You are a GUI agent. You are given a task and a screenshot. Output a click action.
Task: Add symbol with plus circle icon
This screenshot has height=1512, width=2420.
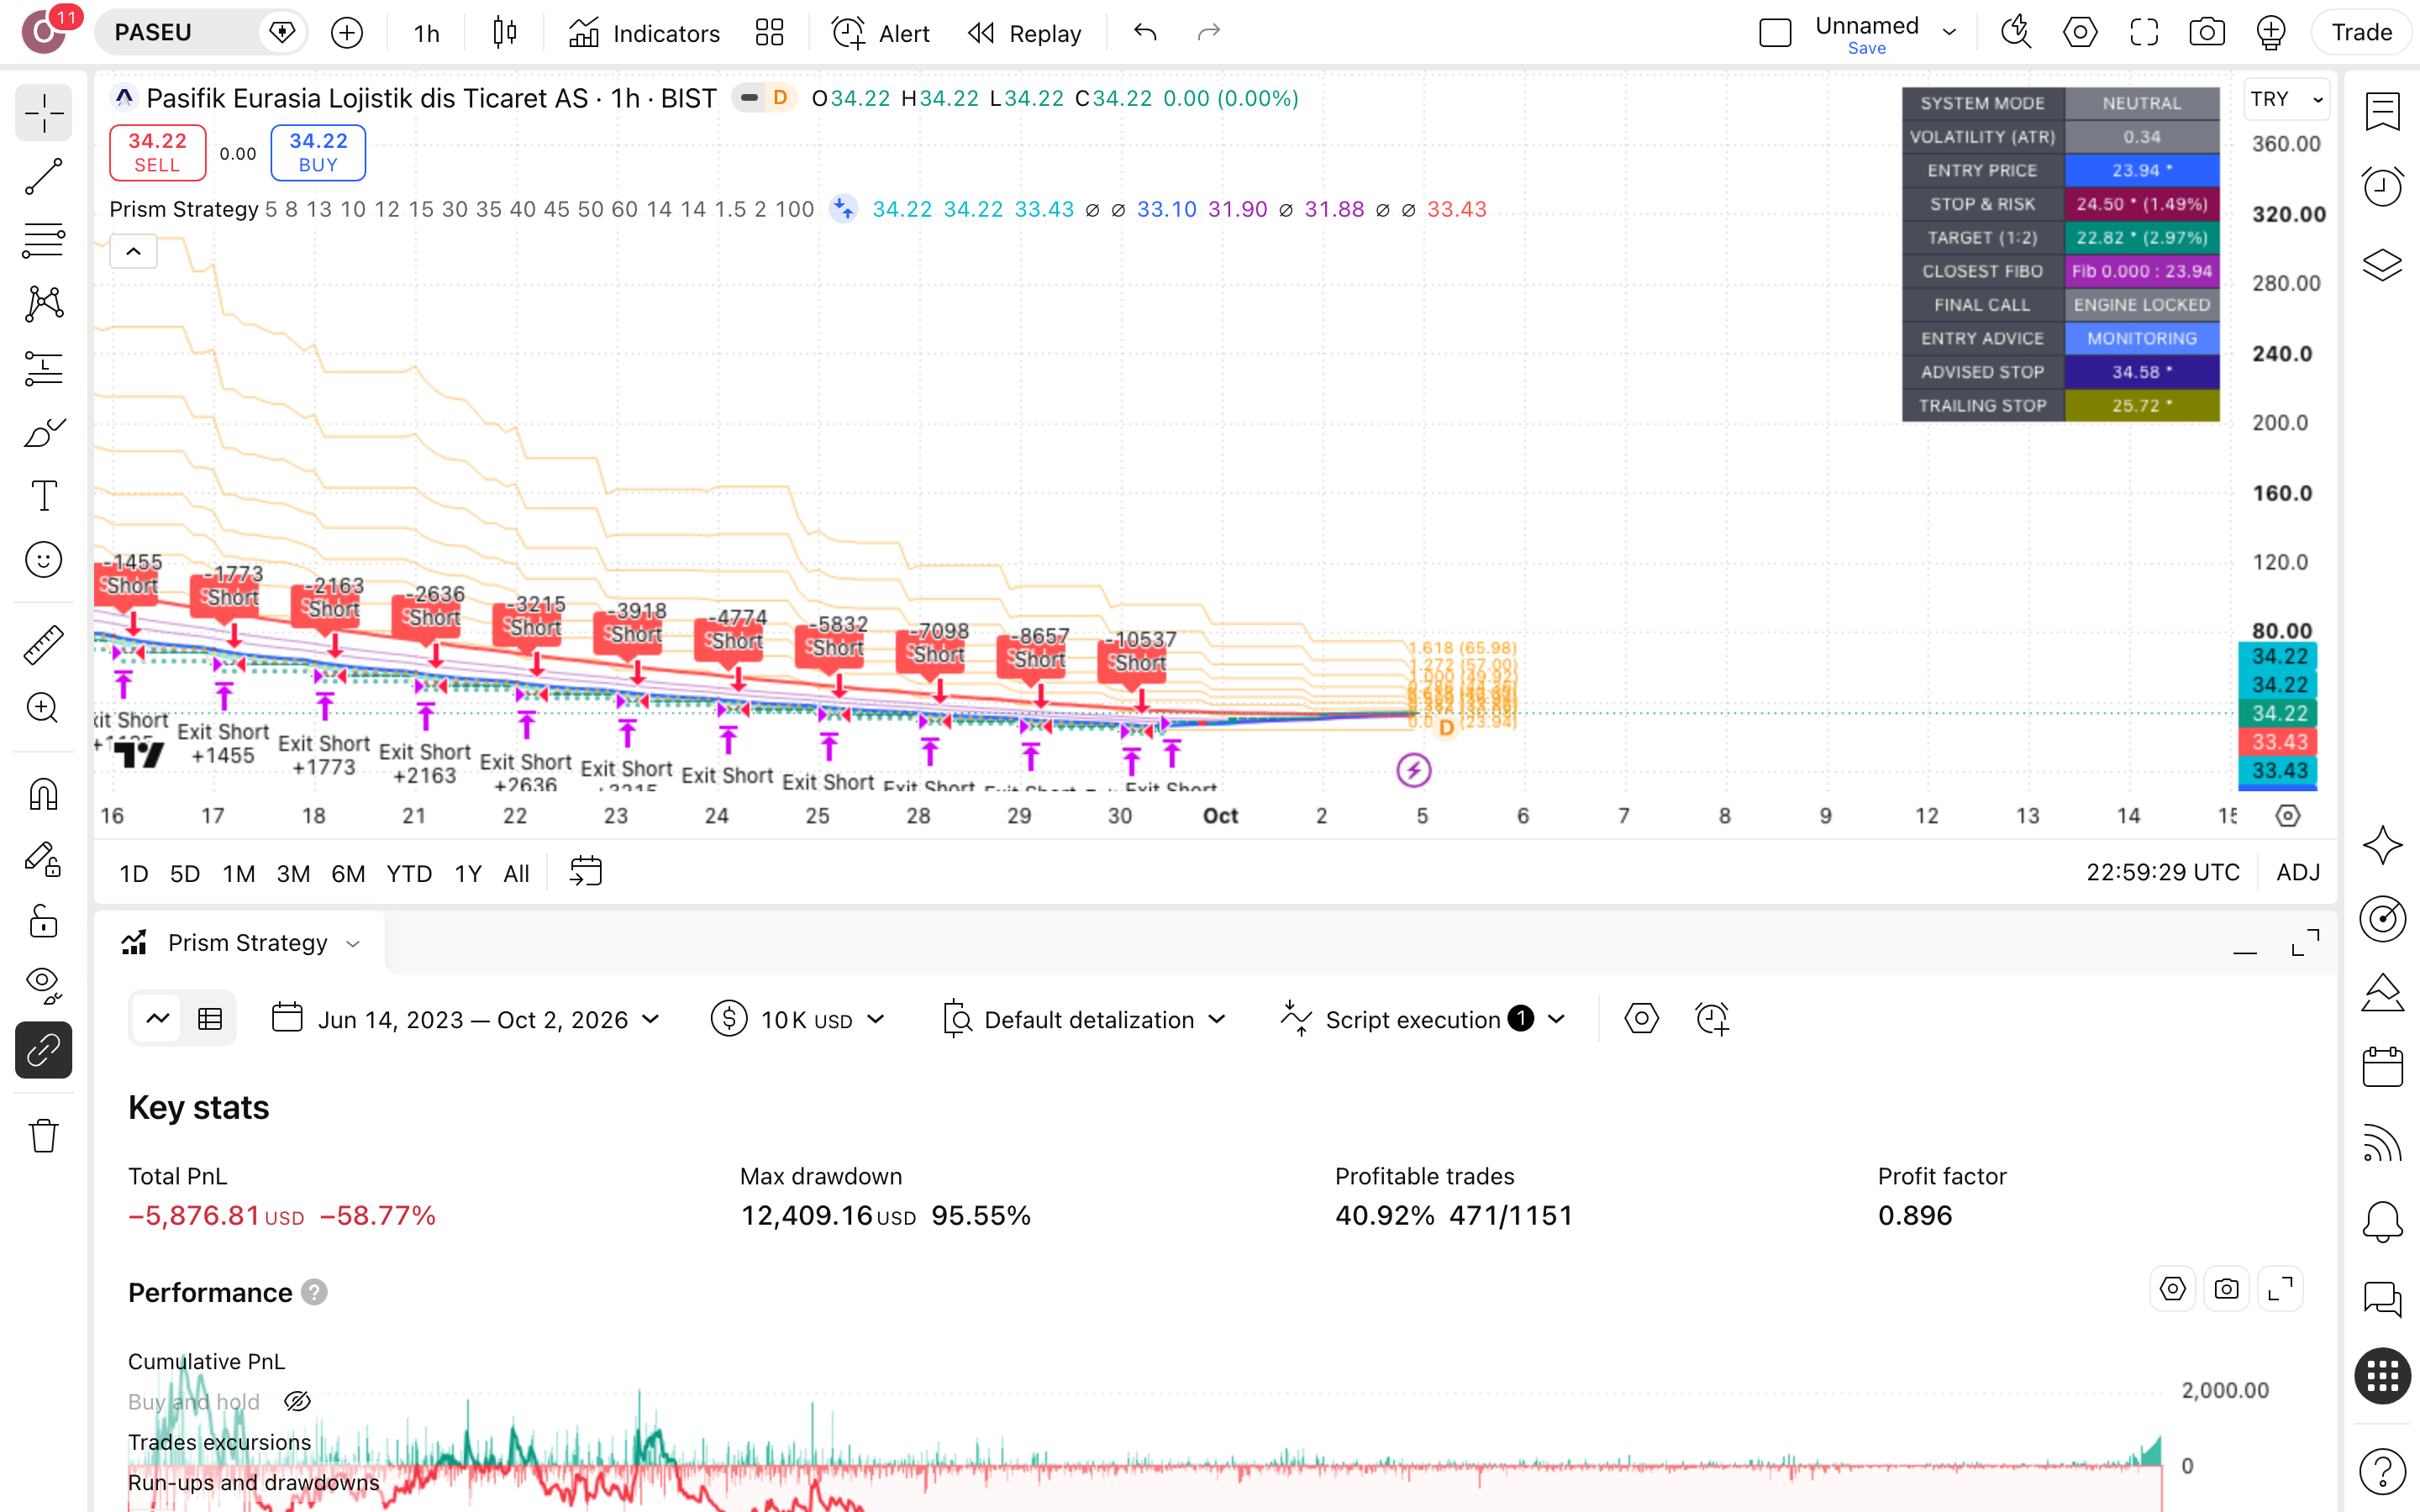coord(346,33)
